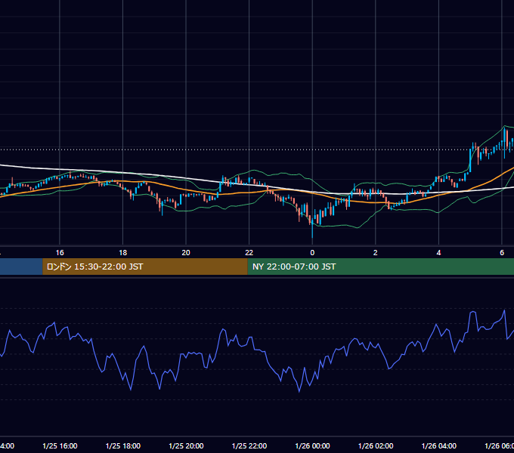
Task: Click the 18 hour label on price chart axis
Action: tap(123, 253)
